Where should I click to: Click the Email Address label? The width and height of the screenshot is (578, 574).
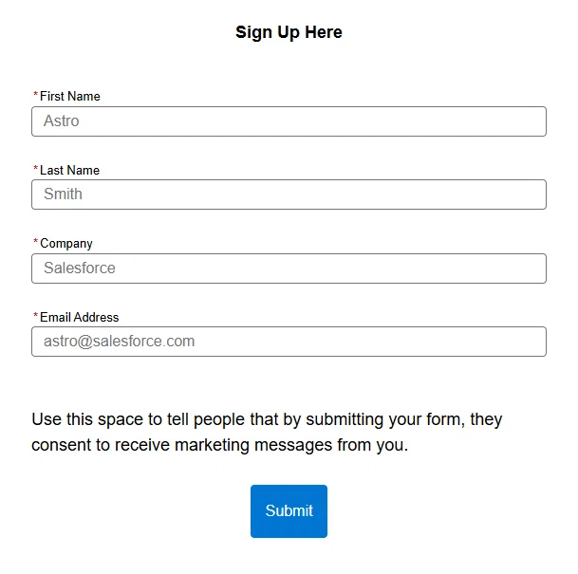(80, 317)
